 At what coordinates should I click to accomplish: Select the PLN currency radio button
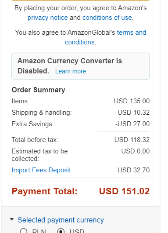point(24,231)
